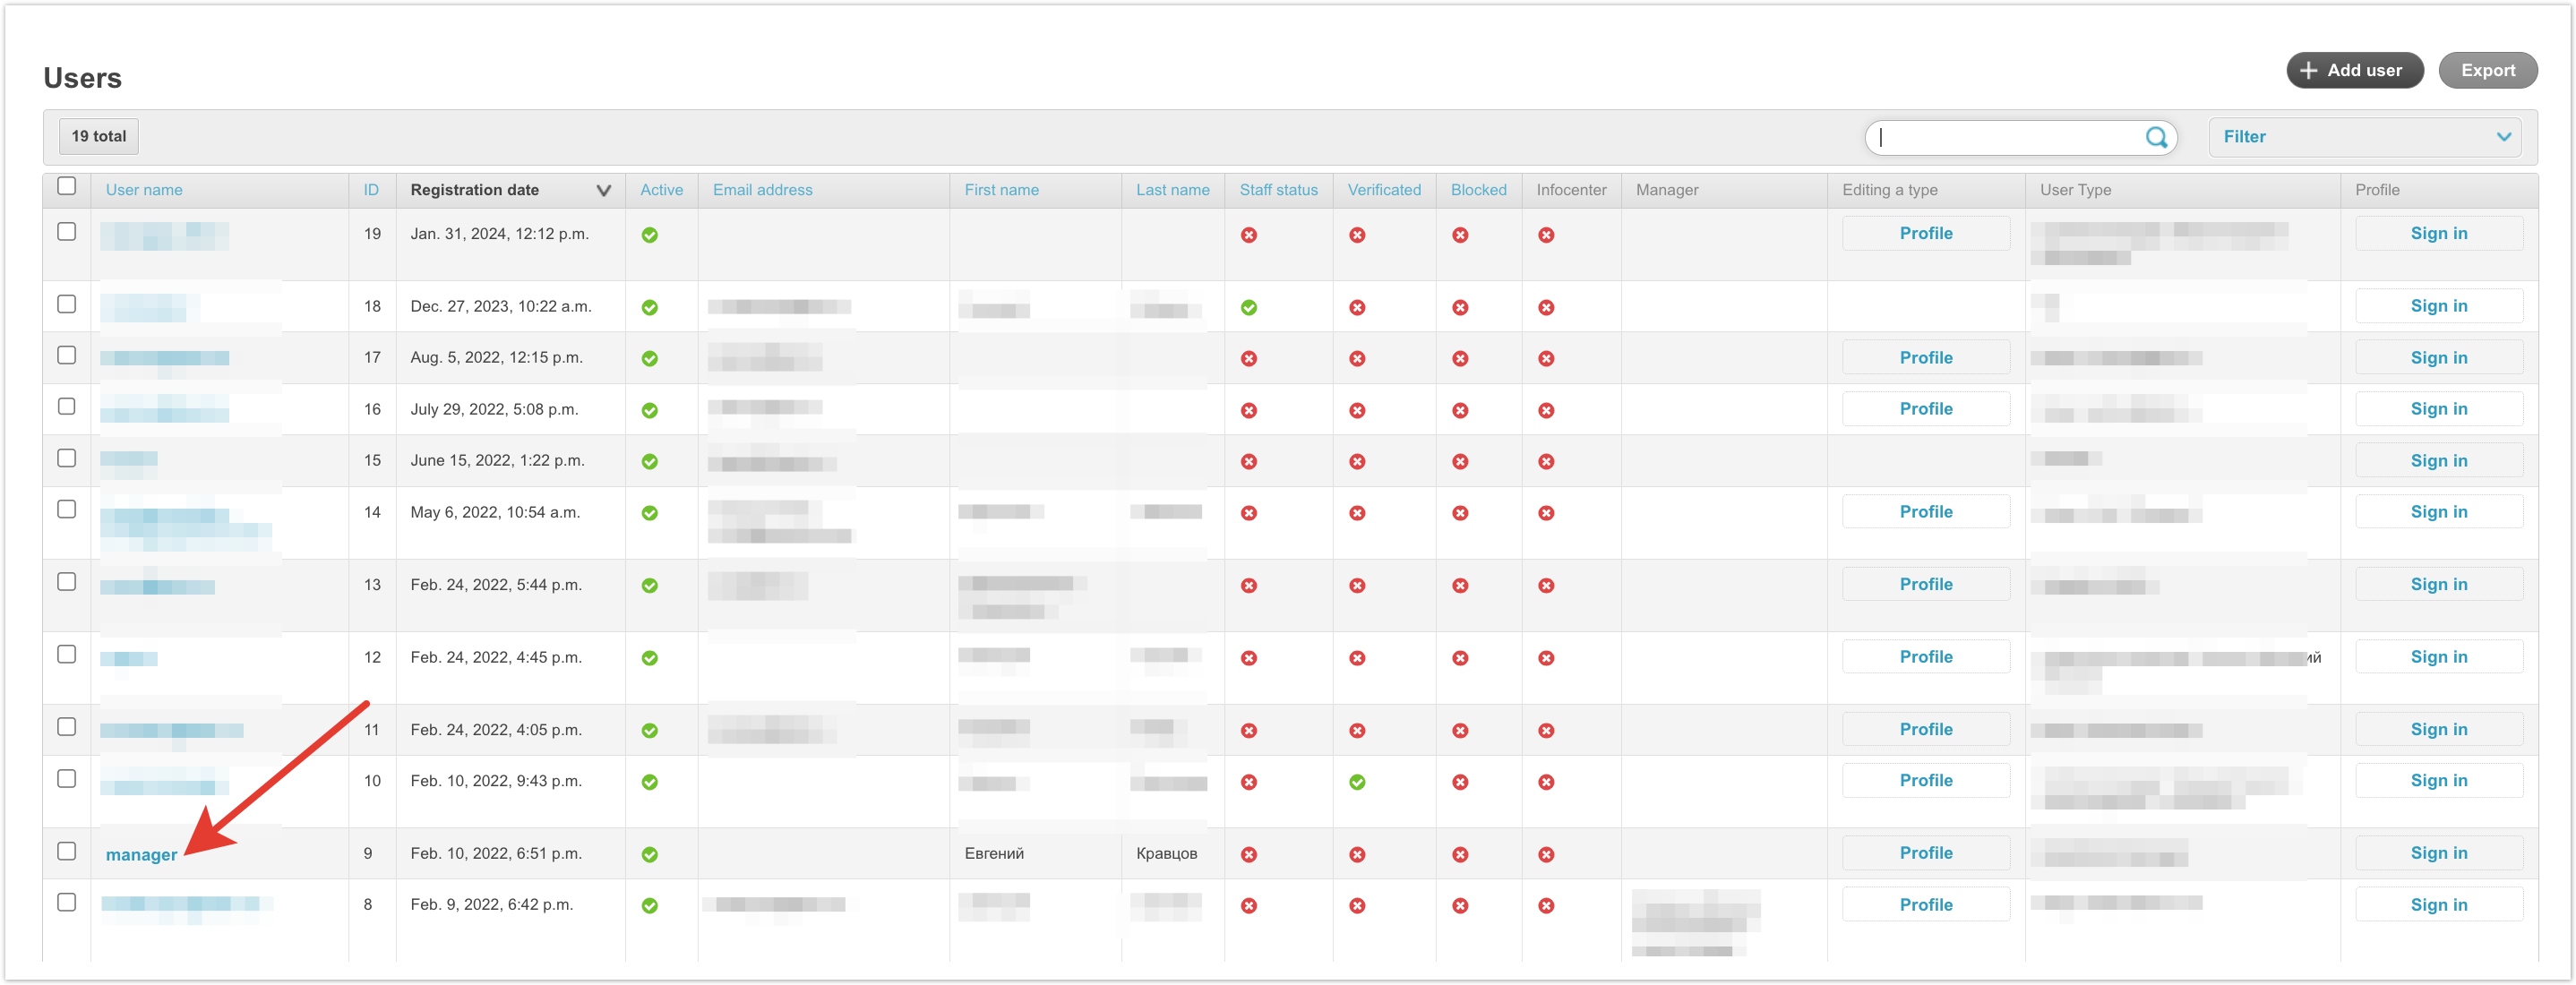Screen dimensions: 2576x985
Task: Click green Verificated check for ID 10
Action: tap(1356, 782)
